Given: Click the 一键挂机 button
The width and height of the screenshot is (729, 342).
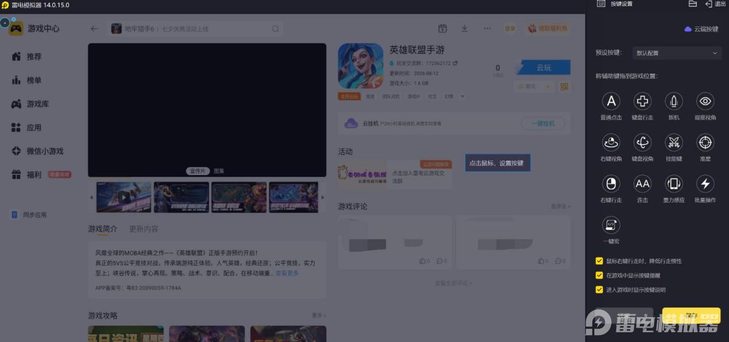Looking at the screenshot, I should tap(543, 123).
